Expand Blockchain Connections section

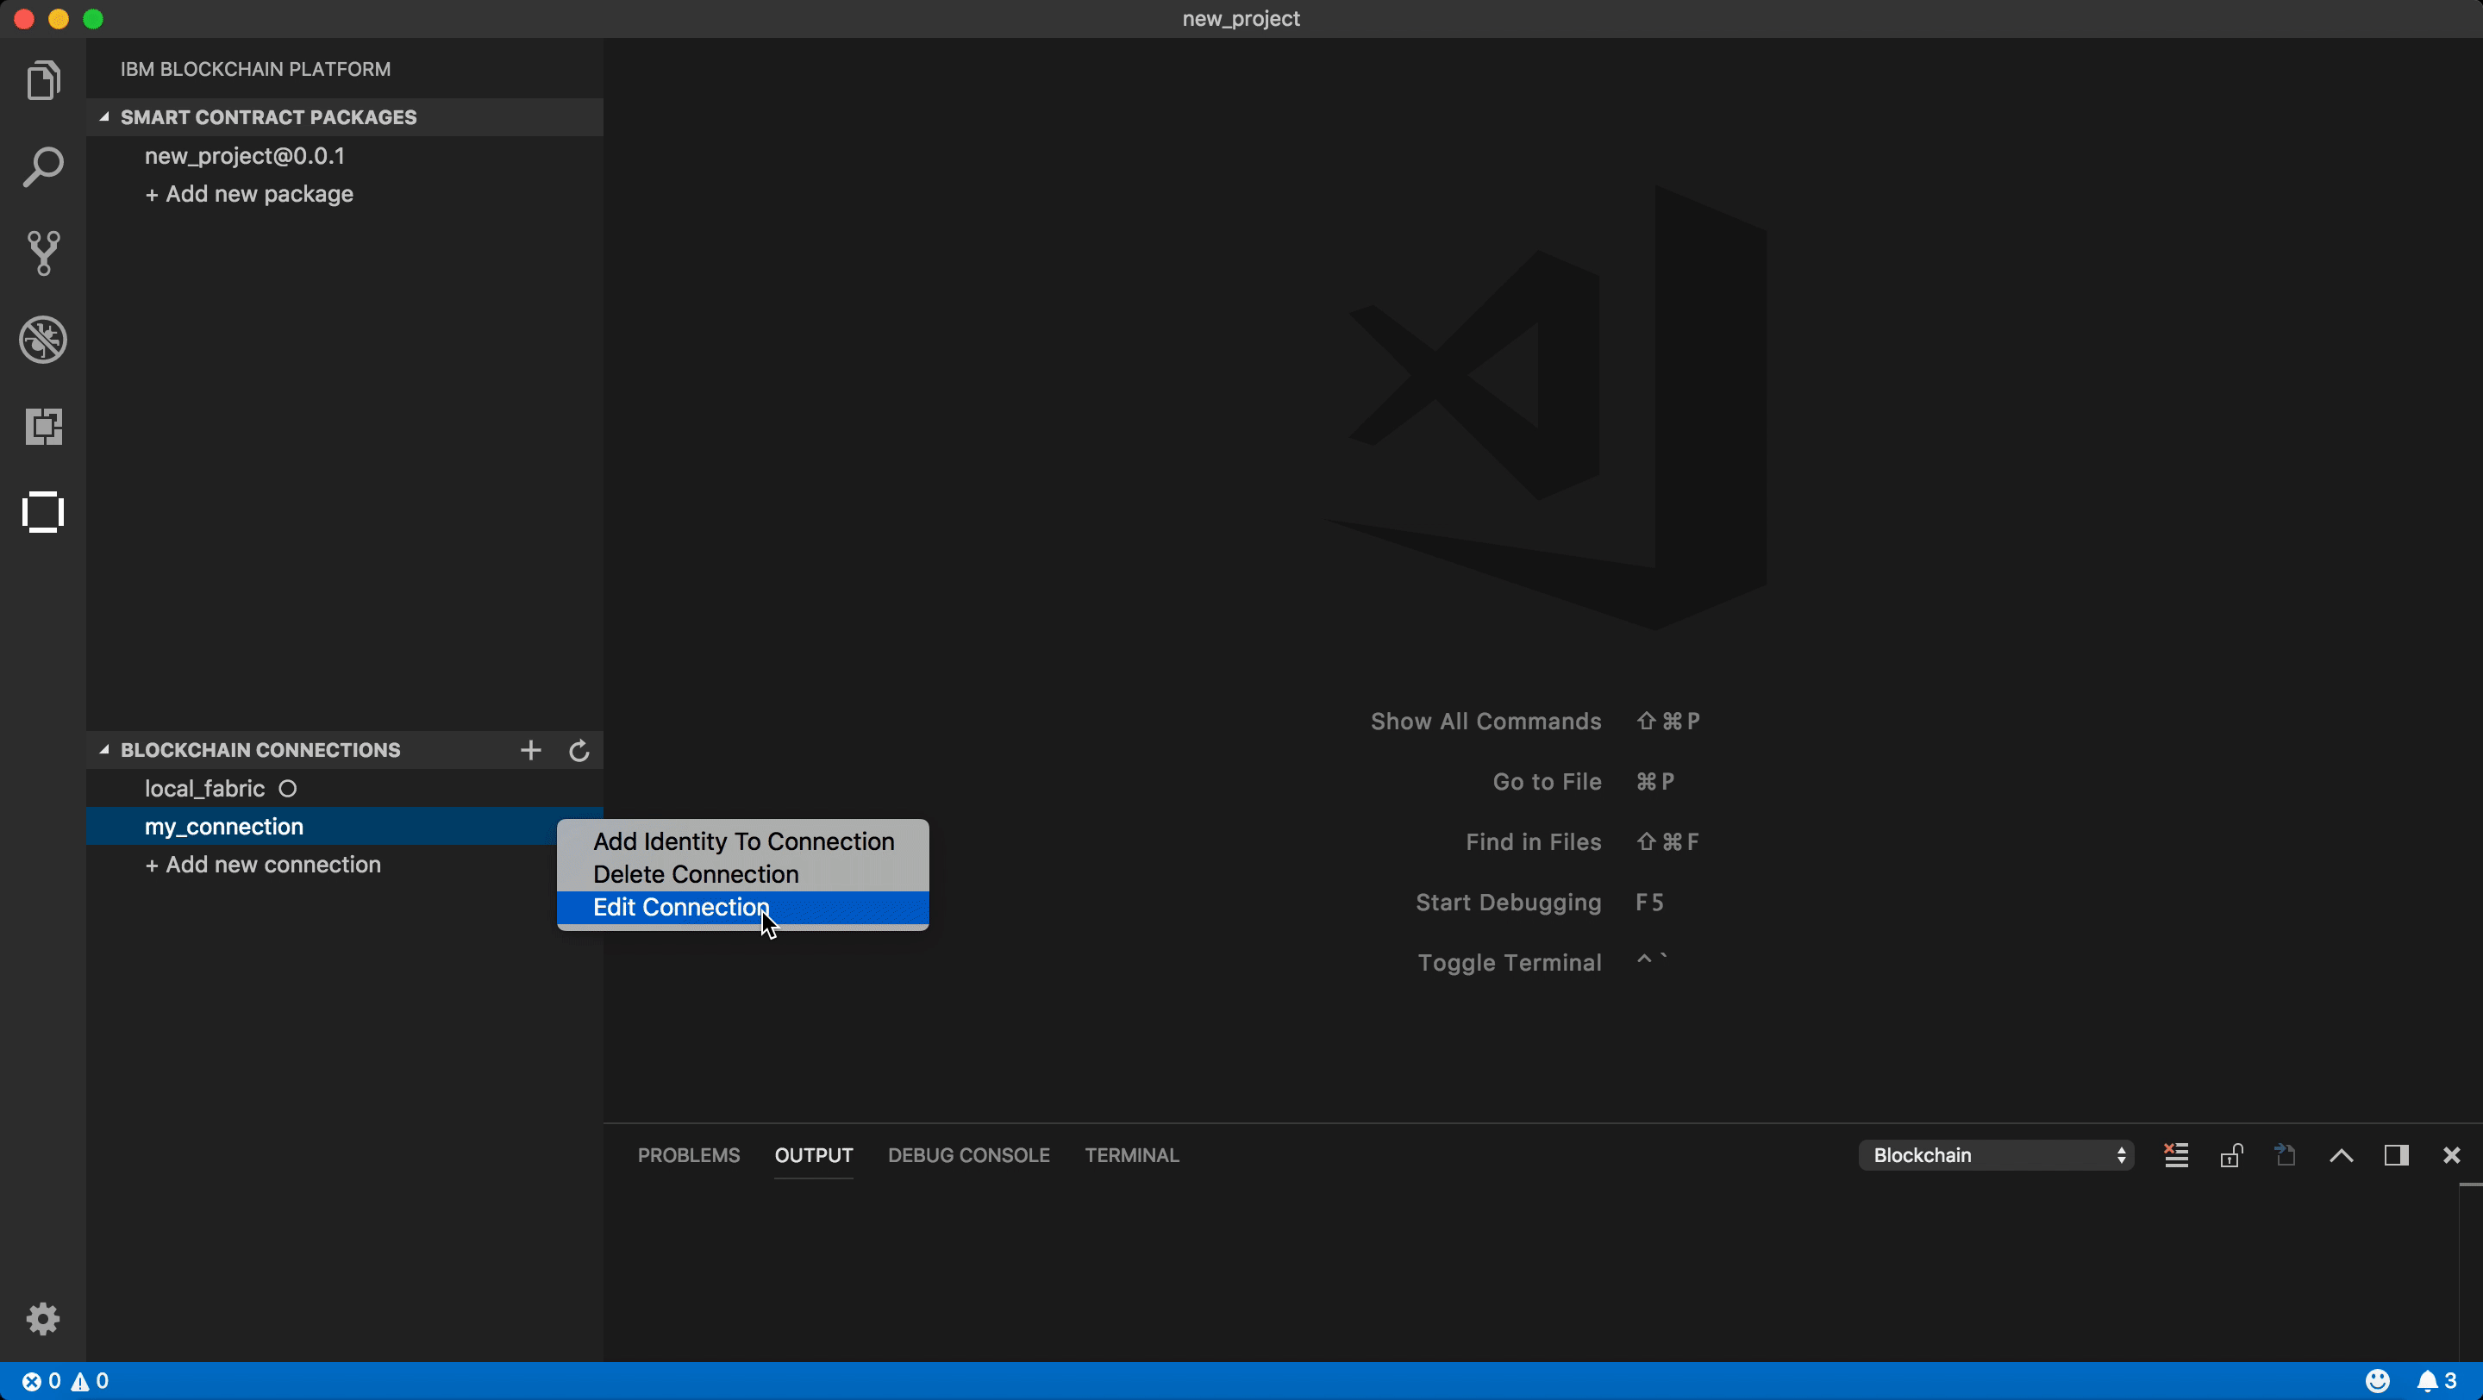pos(106,748)
